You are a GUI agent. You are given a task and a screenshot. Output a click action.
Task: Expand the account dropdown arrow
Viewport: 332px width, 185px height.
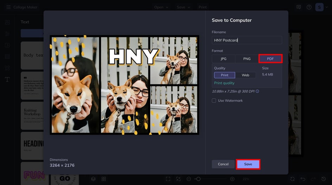click(x=327, y=7)
